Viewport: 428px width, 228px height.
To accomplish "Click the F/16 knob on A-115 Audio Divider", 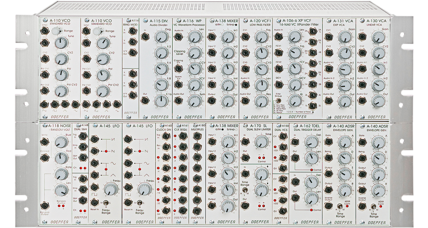I will coord(161,100).
